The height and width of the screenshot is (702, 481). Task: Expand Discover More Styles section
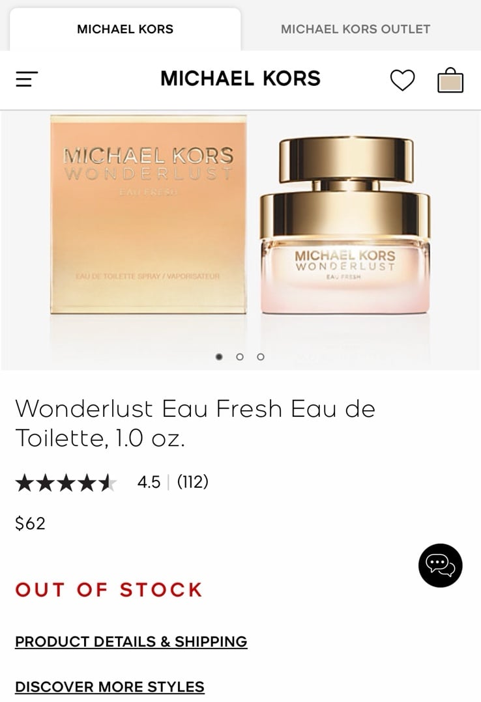[110, 687]
